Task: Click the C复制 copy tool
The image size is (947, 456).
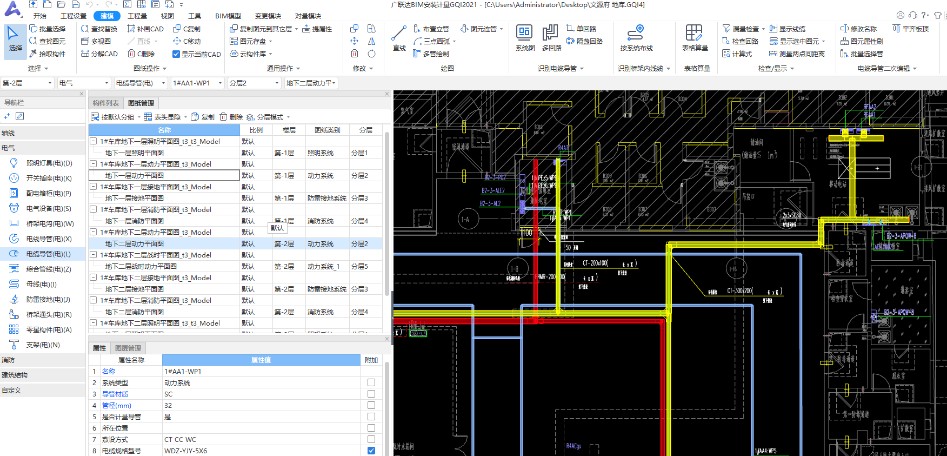Action: 186,29
